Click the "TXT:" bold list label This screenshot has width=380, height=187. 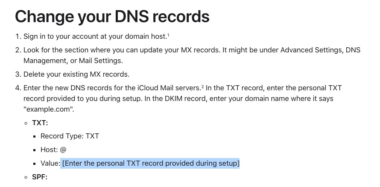pos(40,123)
